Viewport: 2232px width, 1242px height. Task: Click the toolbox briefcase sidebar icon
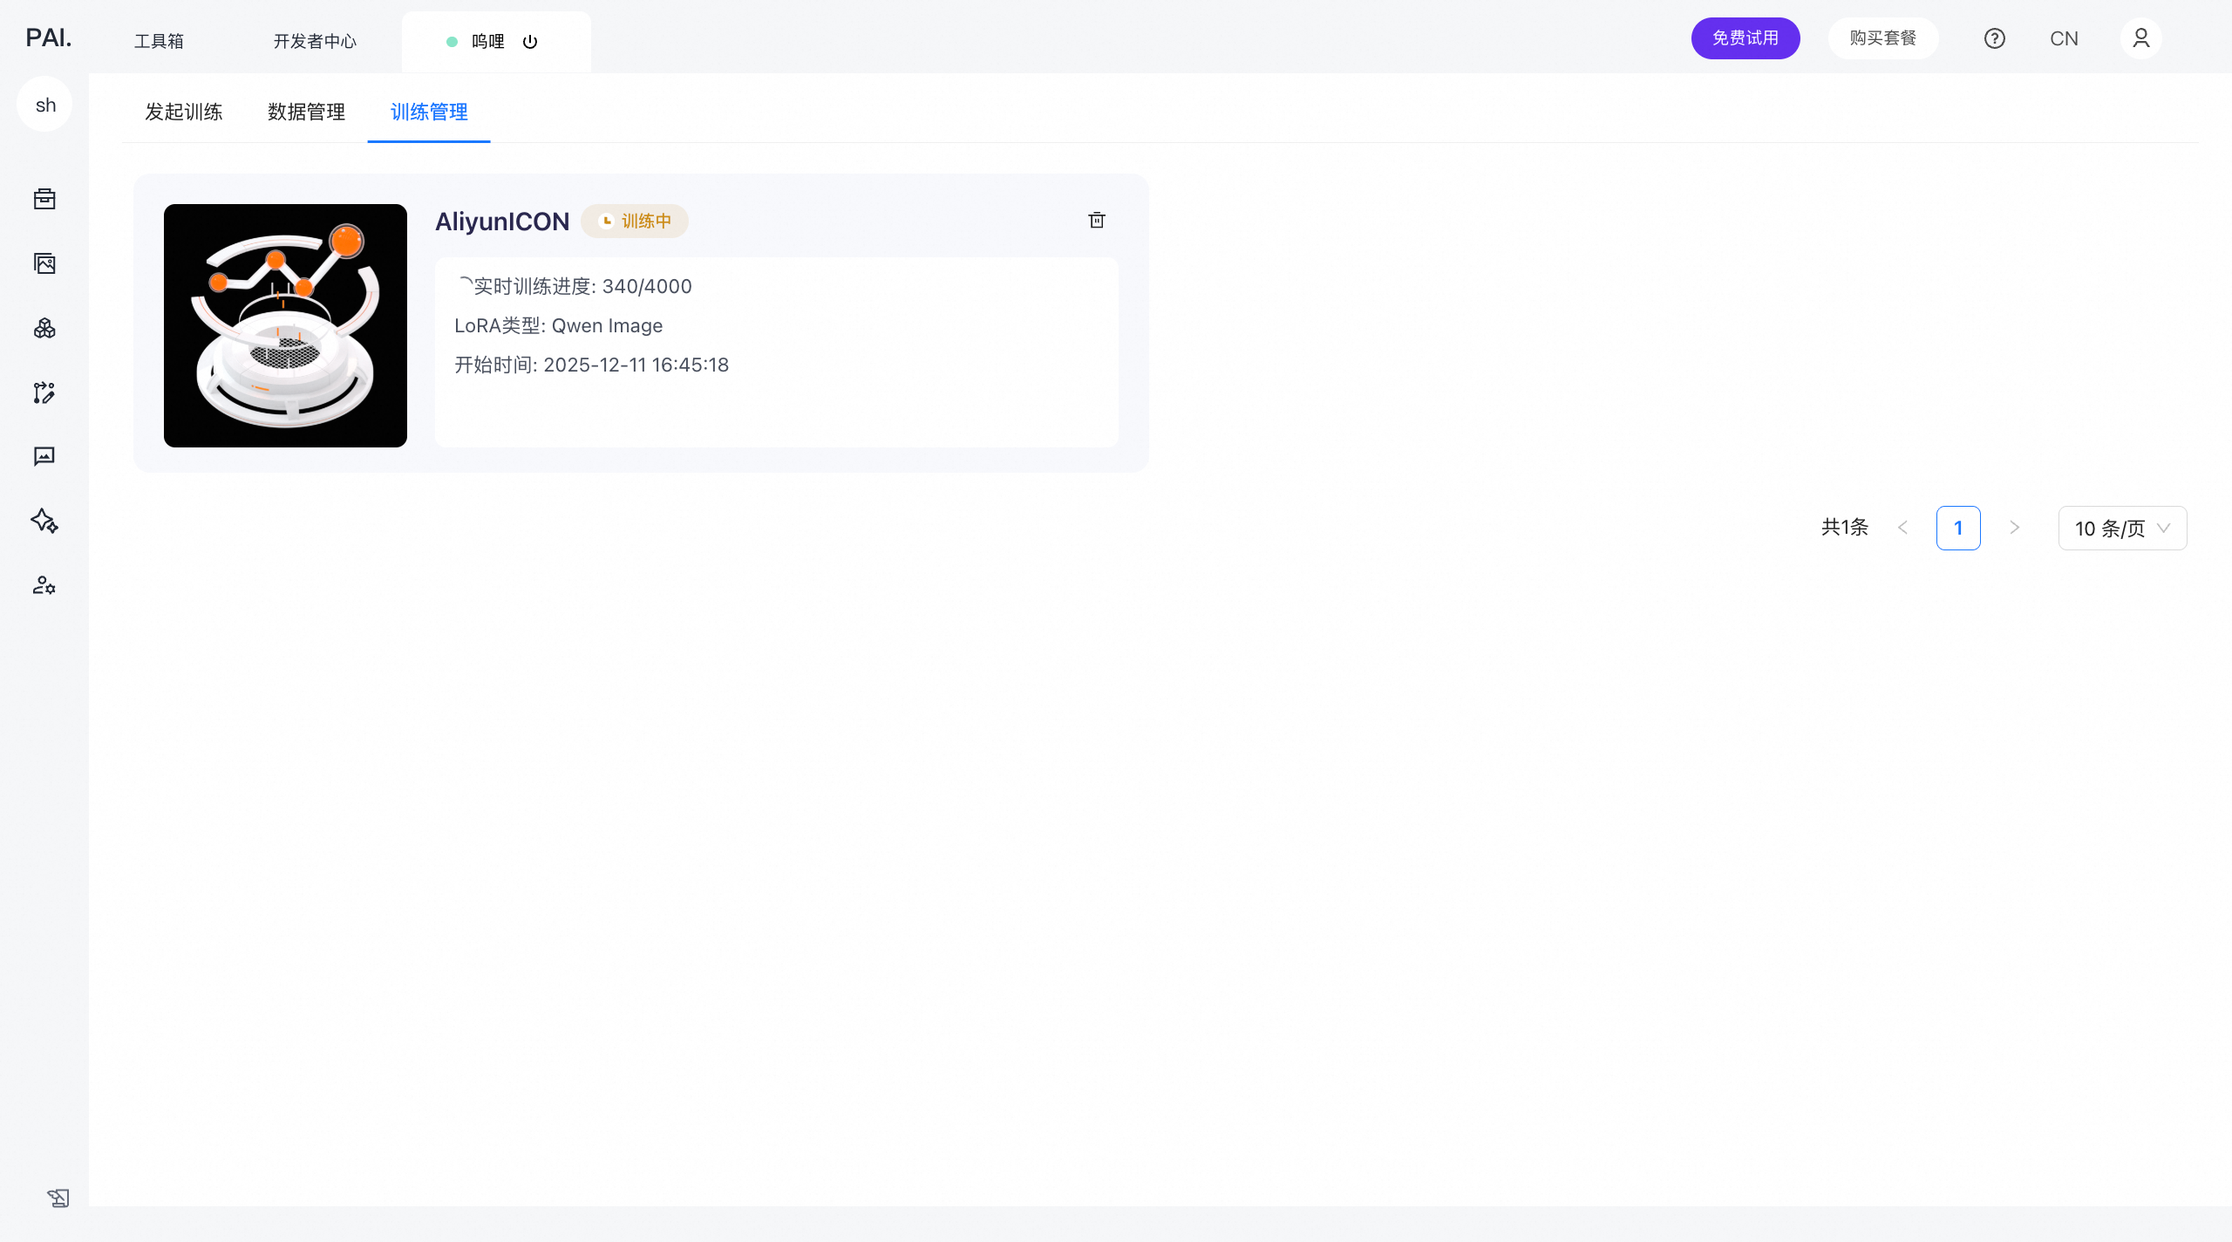tap(44, 199)
